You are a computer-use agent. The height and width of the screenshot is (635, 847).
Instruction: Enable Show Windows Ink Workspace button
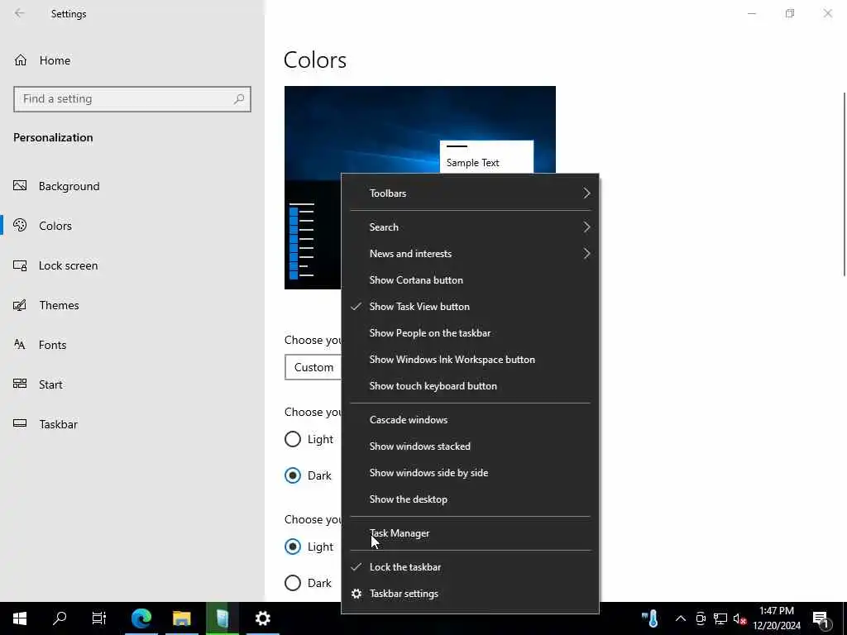click(470, 360)
